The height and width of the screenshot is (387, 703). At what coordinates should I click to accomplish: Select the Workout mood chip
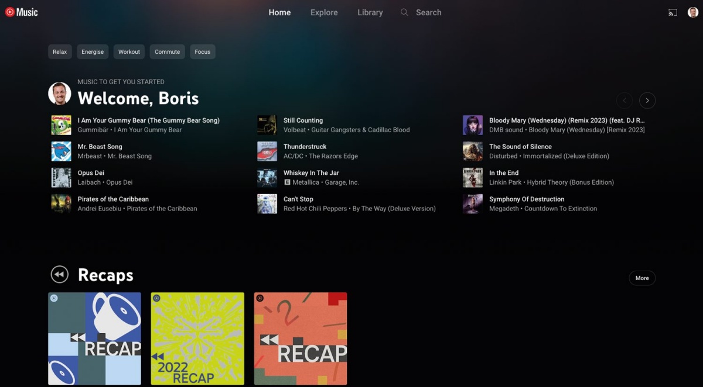pyautogui.click(x=129, y=52)
